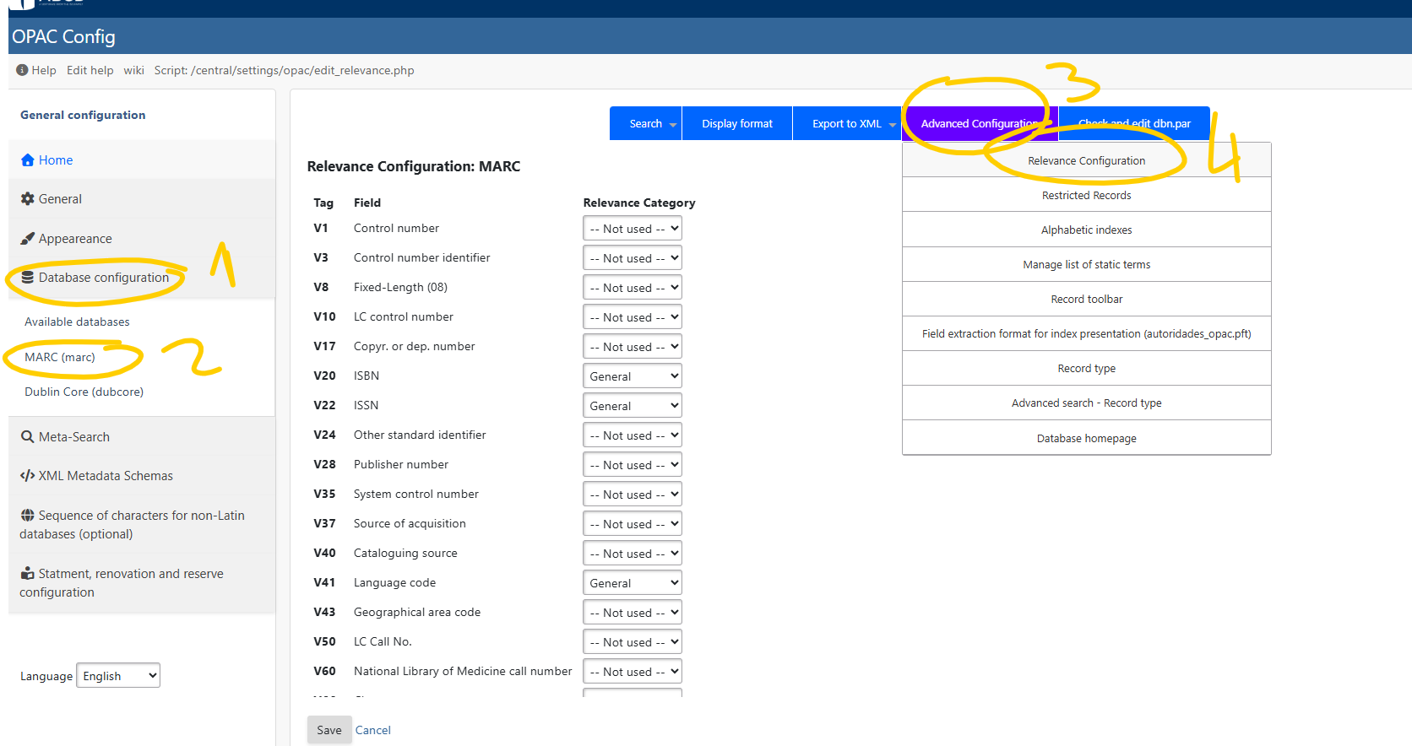This screenshot has height=746, width=1412.
Task: Click the General gear icon
Action: coord(28,199)
